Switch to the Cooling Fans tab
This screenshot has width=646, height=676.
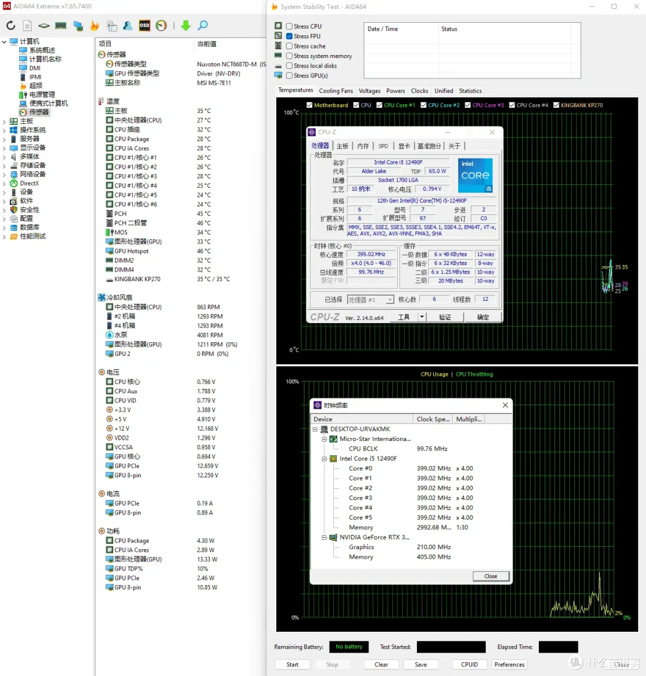[336, 91]
